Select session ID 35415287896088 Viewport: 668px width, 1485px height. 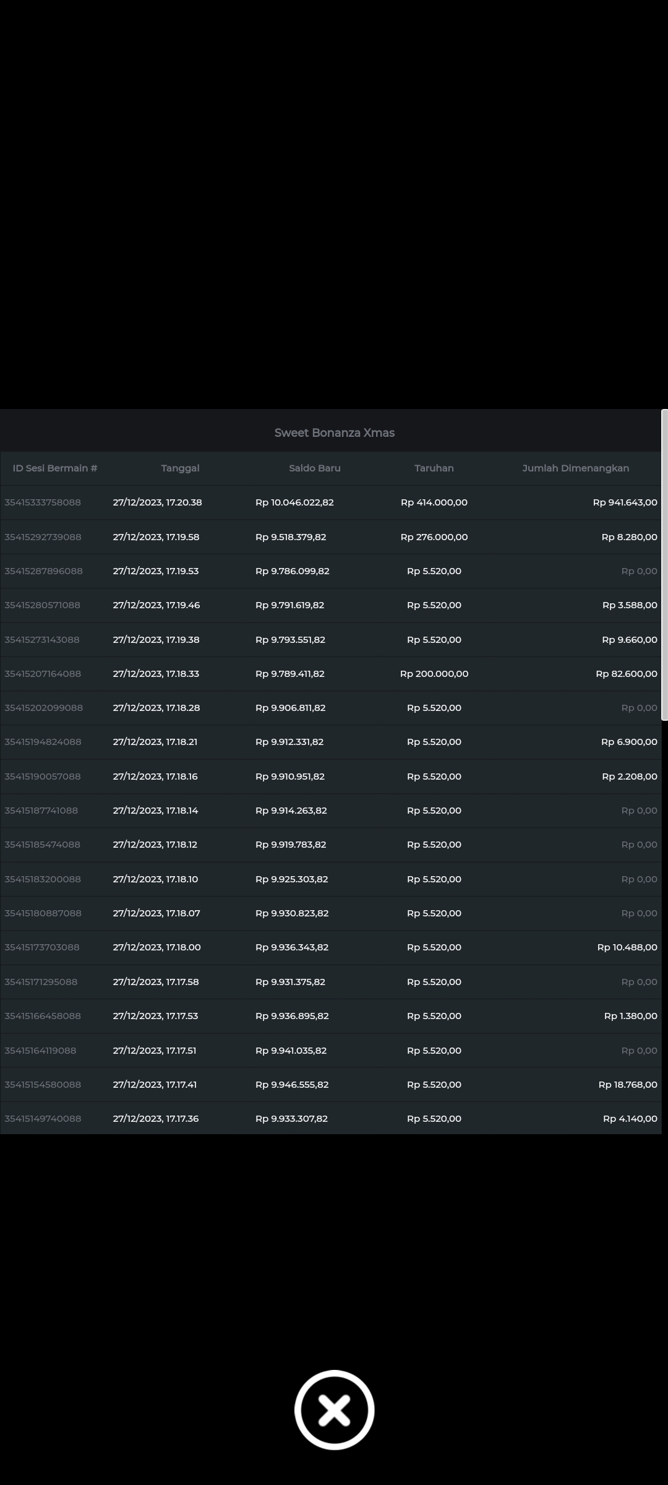tap(43, 571)
